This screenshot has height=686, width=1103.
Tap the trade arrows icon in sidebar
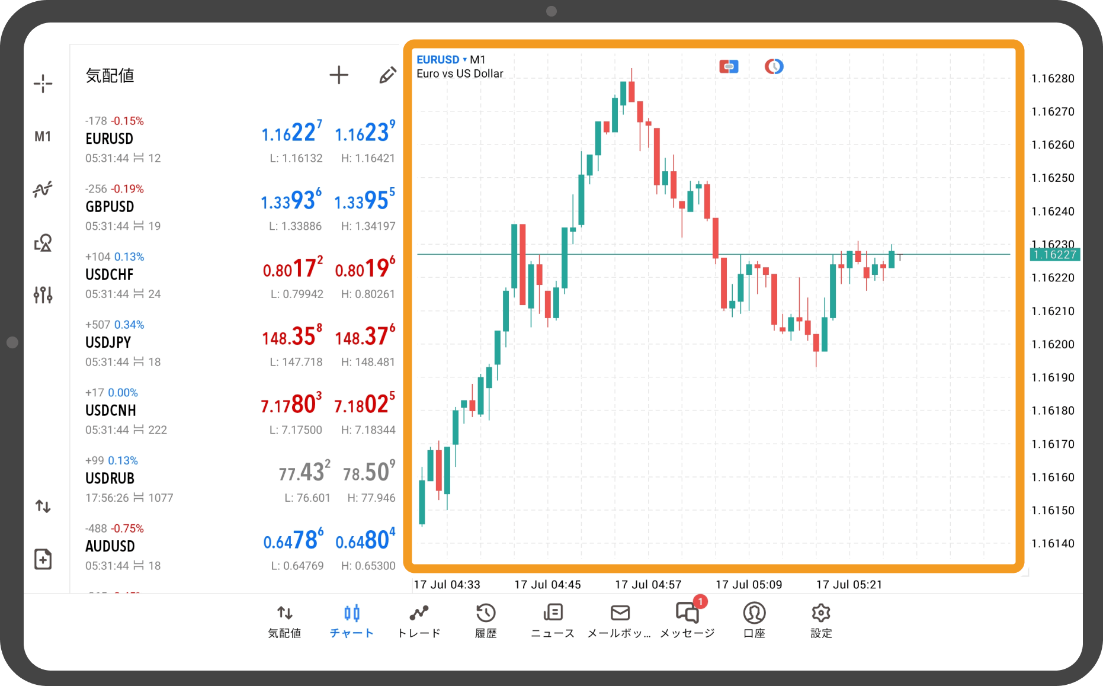click(x=43, y=506)
